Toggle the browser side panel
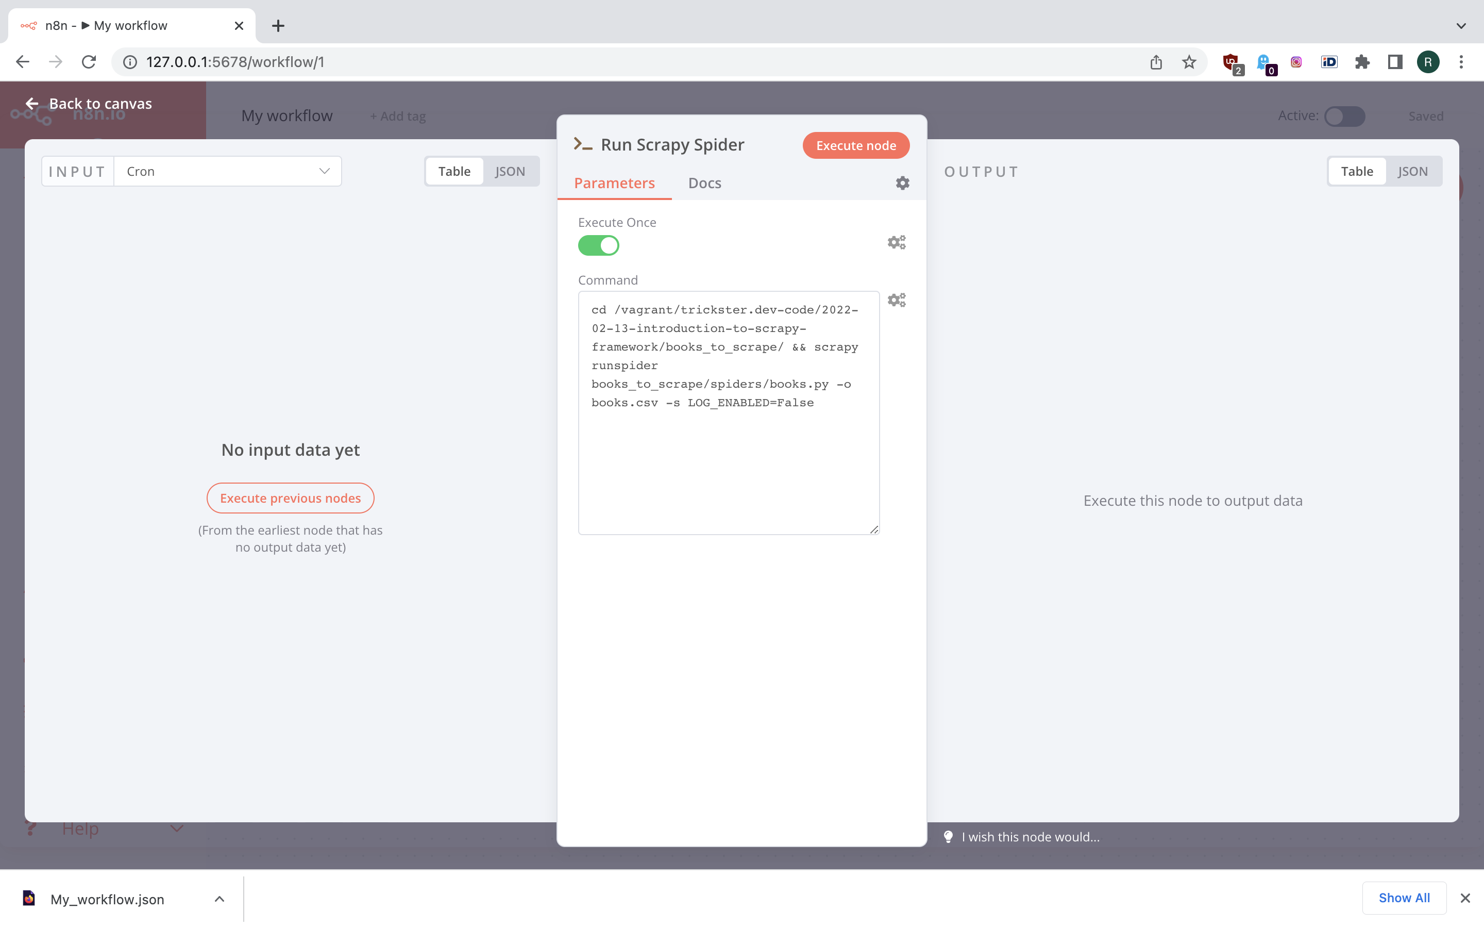This screenshot has height=928, width=1484. click(1395, 62)
